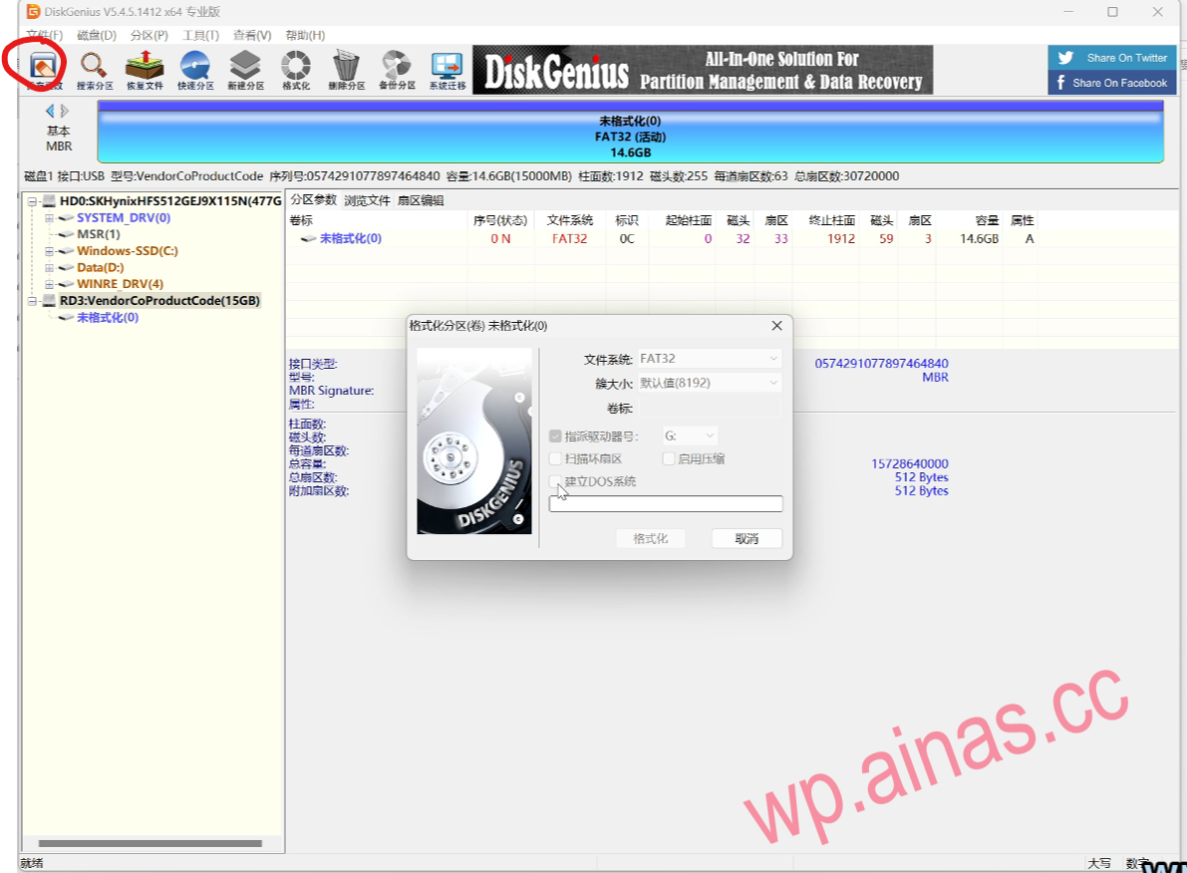Check the 建立DOS系统 option
Image resolution: width=1187 pixels, height=873 pixels.
[x=555, y=481]
